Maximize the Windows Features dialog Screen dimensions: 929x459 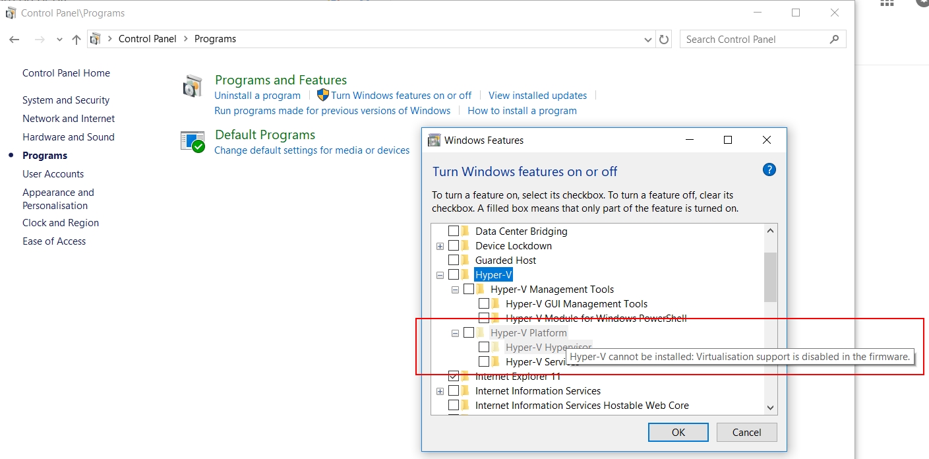pyautogui.click(x=728, y=140)
